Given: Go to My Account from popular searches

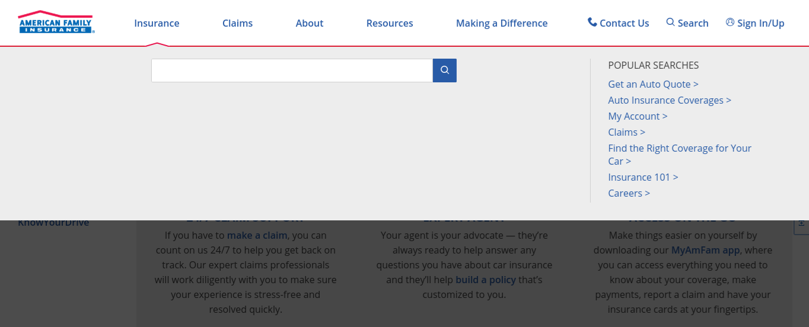Looking at the screenshot, I should pyautogui.click(x=638, y=116).
